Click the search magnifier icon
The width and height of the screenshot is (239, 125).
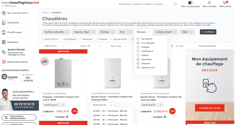point(175,4)
